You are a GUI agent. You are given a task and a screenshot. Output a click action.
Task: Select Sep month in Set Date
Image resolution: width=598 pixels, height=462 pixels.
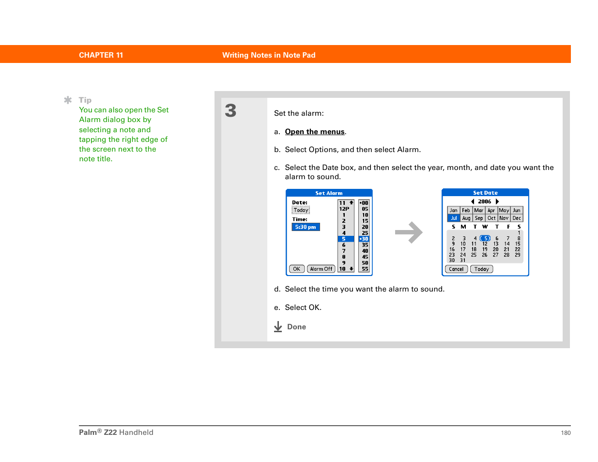[479, 218]
